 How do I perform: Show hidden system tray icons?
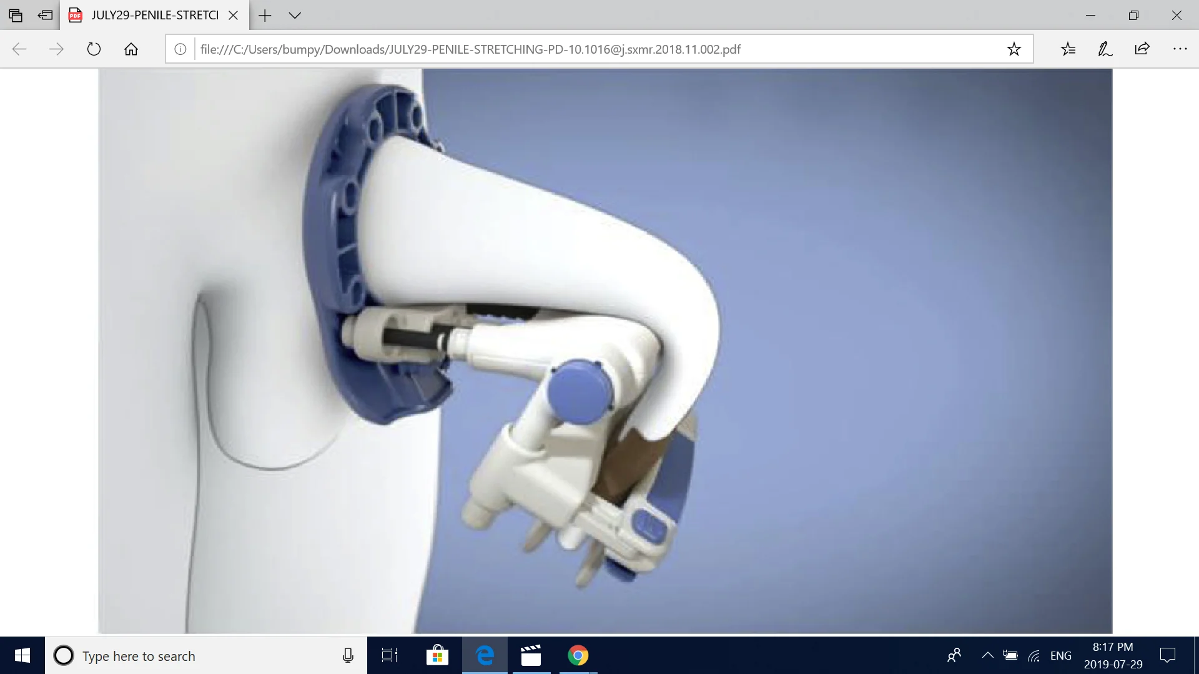point(987,655)
